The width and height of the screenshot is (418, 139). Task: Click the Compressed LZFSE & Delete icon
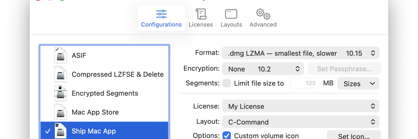[60, 74]
